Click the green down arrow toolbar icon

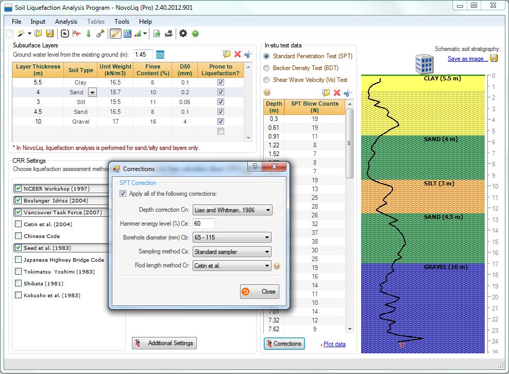(x=89, y=33)
